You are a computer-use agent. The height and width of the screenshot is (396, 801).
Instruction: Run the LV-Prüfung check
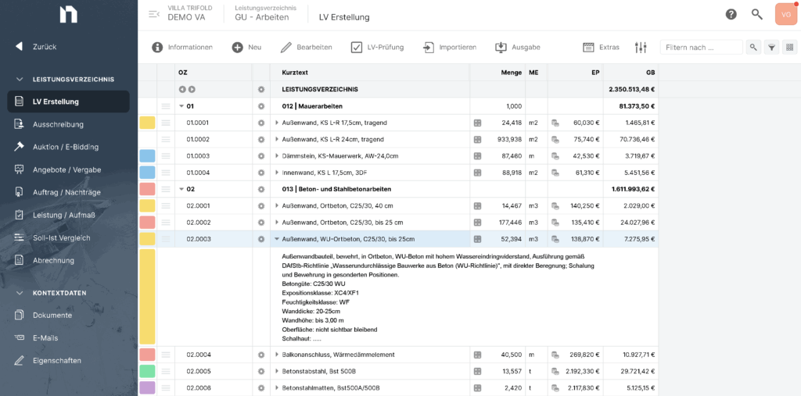tap(377, 48)
